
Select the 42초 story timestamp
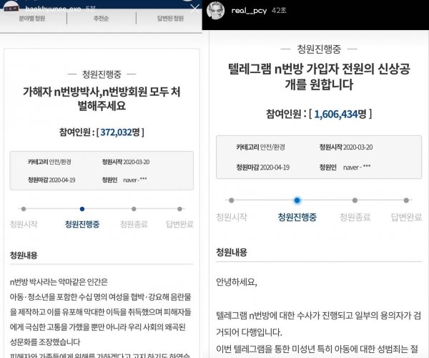click(279, 11)
